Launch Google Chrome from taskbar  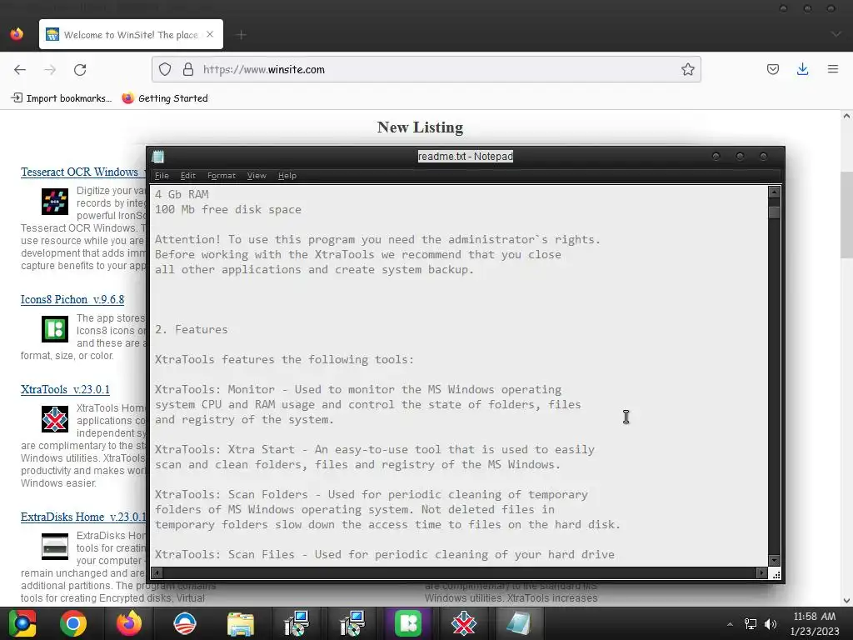pos(73,623)
